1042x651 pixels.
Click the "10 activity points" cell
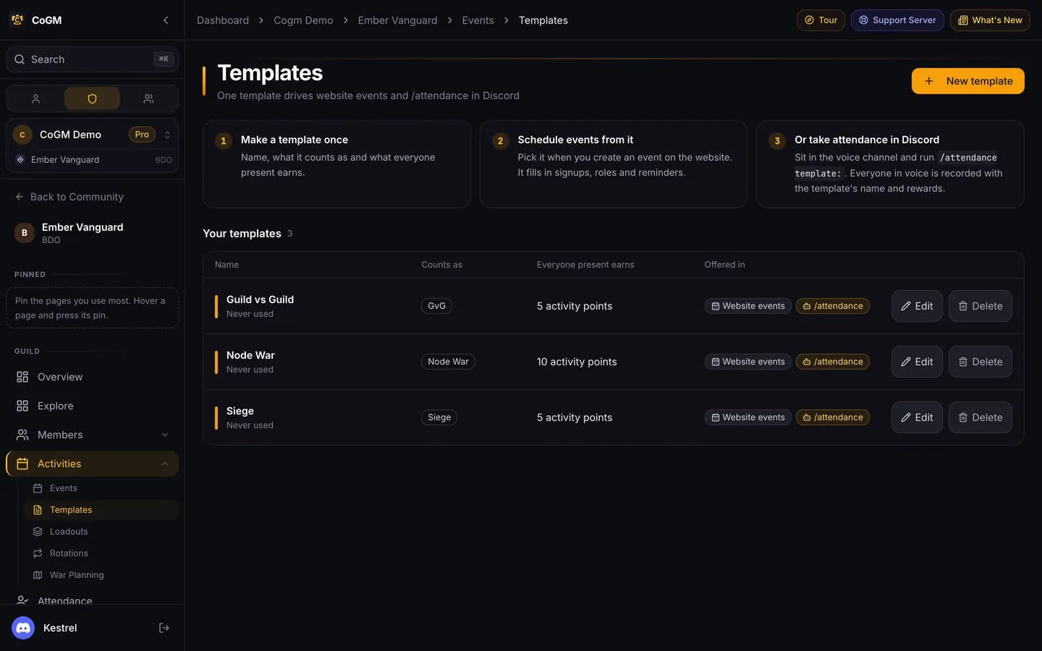(x=577, y=362)
